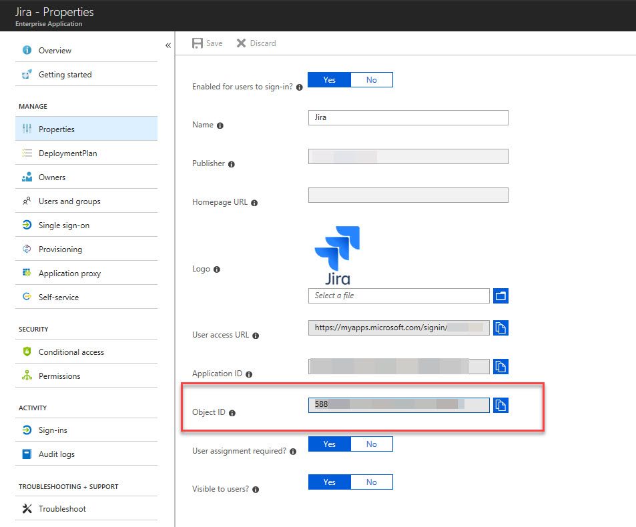
Task: Set User assignment required to No
Action: [x=372, y=444]
